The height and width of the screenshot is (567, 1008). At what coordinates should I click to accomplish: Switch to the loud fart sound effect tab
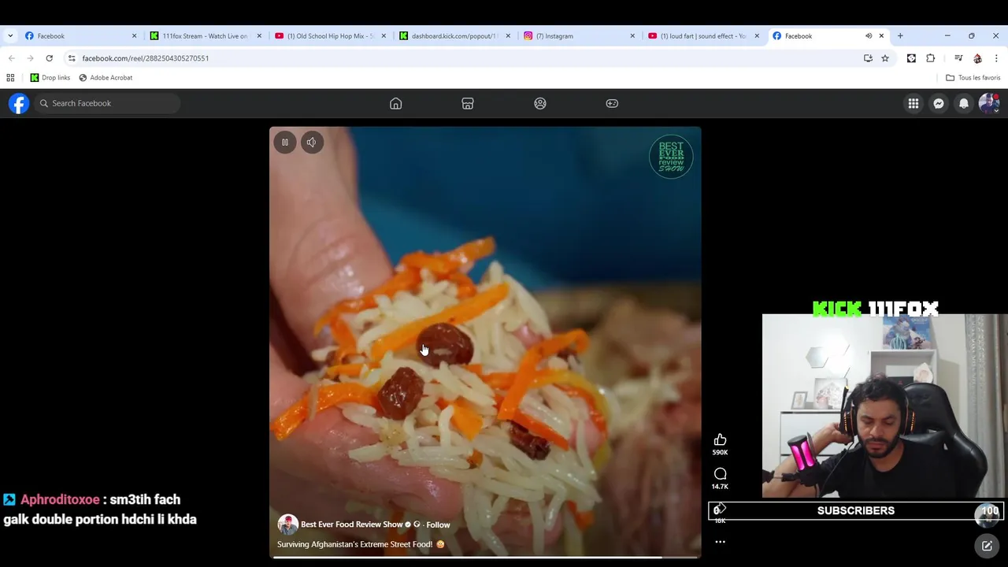(x=703, y=35)
